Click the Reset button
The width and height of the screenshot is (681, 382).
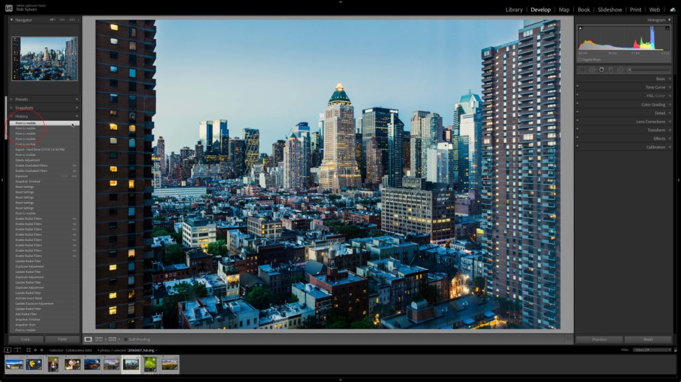648,339
